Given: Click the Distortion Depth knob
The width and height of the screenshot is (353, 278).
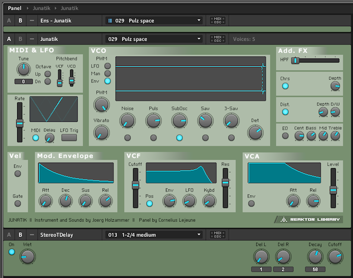Looking at the screenshot, I should [x=323, y=112].
